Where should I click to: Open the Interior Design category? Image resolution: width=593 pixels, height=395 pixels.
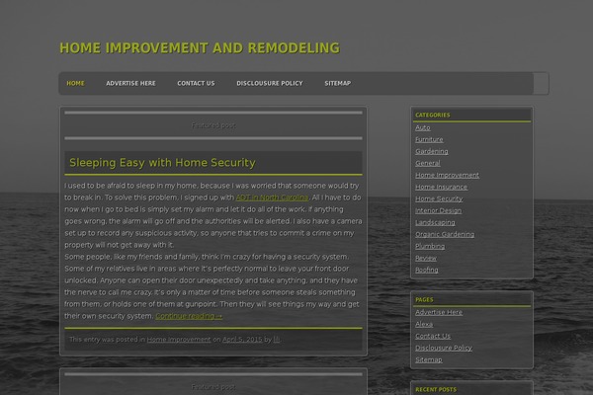[438, 210]
